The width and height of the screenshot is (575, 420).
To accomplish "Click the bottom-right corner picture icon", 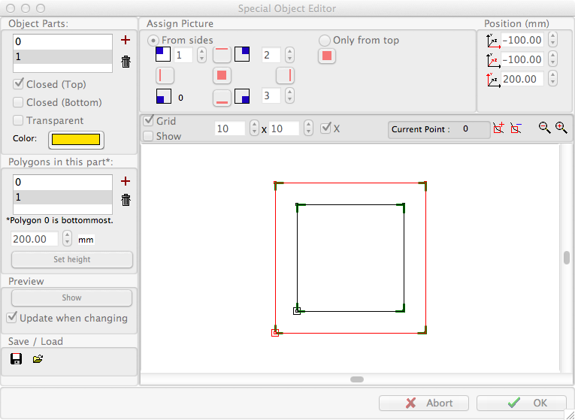I will pos(242,96).
